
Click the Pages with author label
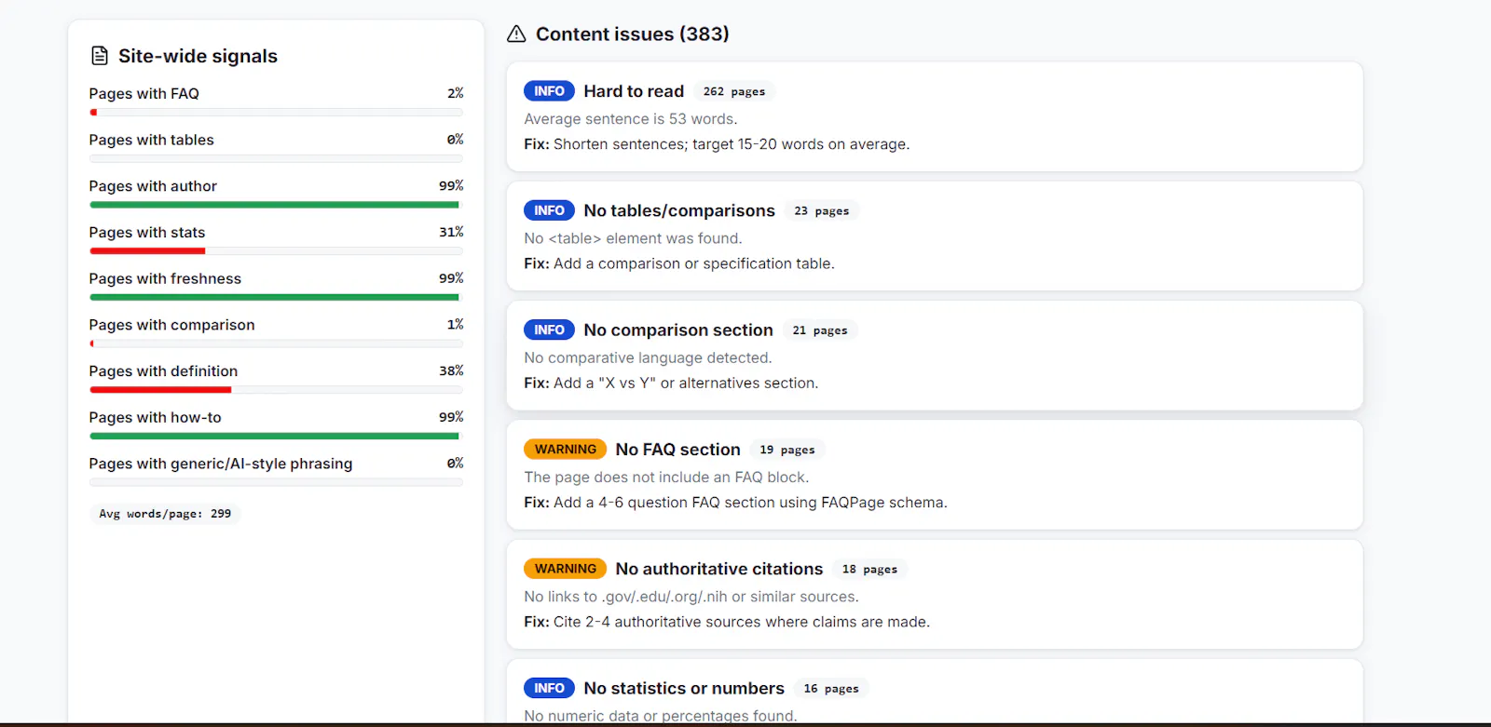(153, 186)
